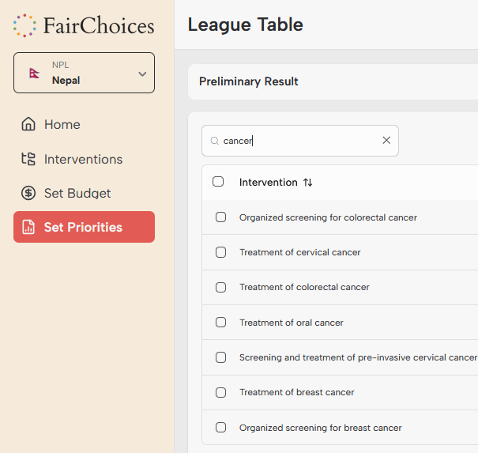Viewport: 478px width, 453px height.
Task: Click the Home house icon
Action: 28,124
